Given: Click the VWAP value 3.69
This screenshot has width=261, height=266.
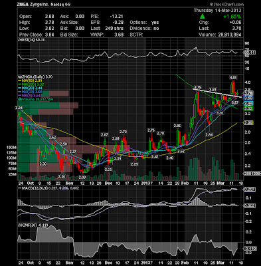Looking at the screenshot, I should pos(119,35).
